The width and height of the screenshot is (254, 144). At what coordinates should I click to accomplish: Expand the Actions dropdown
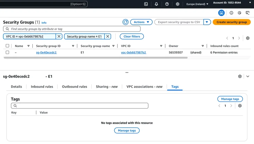click(x=141, y=22)
